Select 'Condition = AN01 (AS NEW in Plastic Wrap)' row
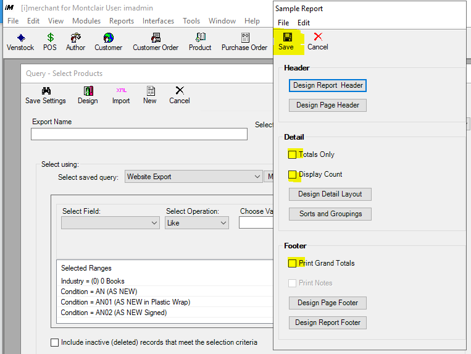The height and width of the screenshot is (354, 471). (x=165, y=302)
